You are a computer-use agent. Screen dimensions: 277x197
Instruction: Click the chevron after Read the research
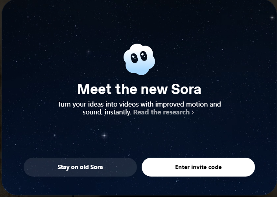point(193,112)
